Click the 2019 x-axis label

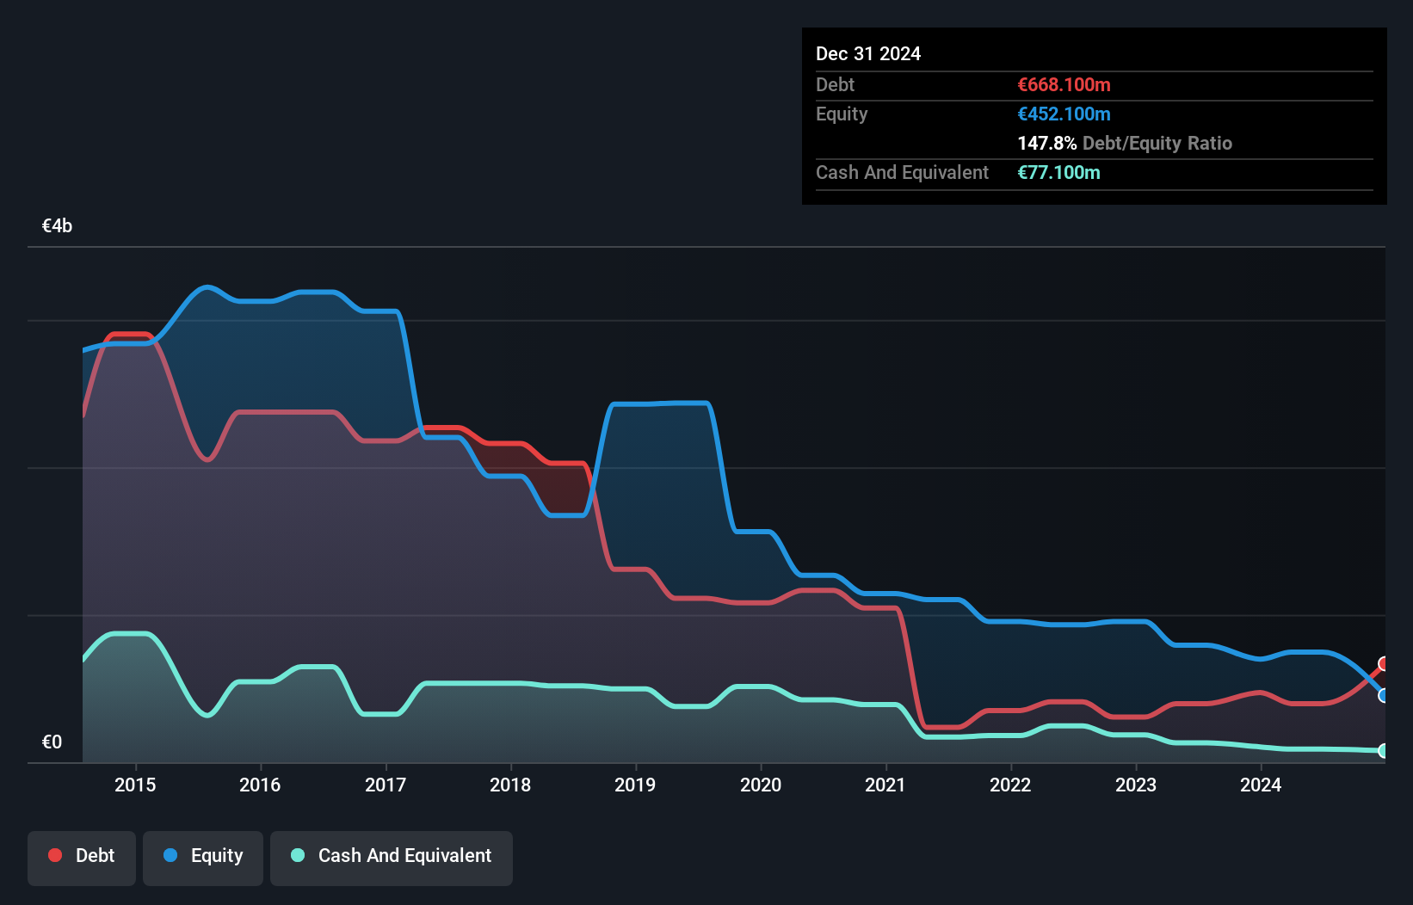click(x=635, y=785)
